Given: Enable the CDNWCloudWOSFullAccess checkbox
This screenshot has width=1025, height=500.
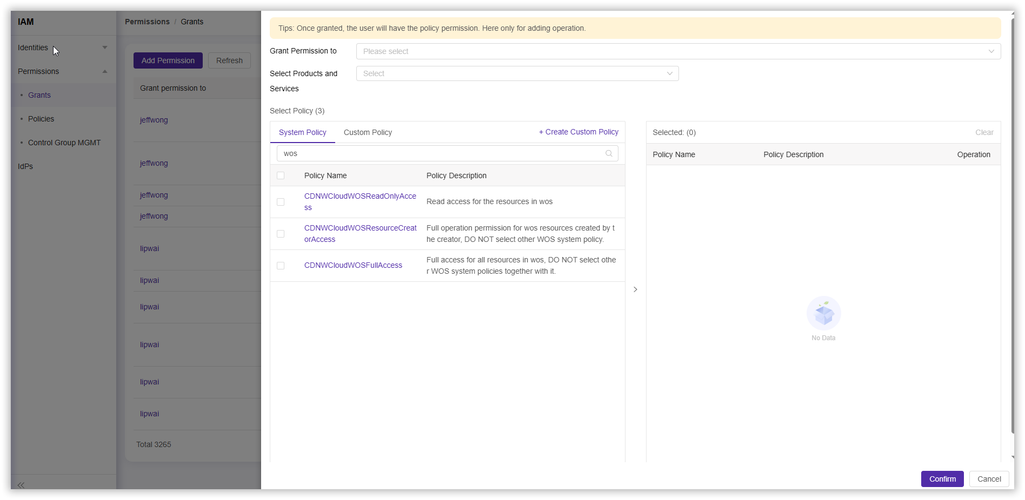Looking at the screenshot, I should click(x=281, y=266).
